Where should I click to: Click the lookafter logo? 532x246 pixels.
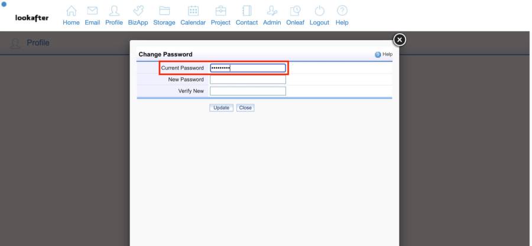32,17
